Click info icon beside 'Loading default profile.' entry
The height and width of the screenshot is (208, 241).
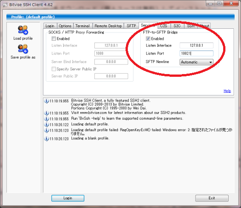(46, 124)
